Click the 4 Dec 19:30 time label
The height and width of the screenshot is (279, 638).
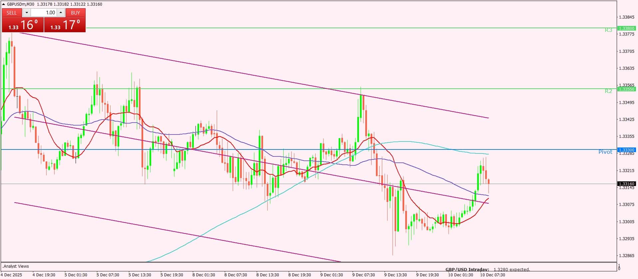(44, 275)
